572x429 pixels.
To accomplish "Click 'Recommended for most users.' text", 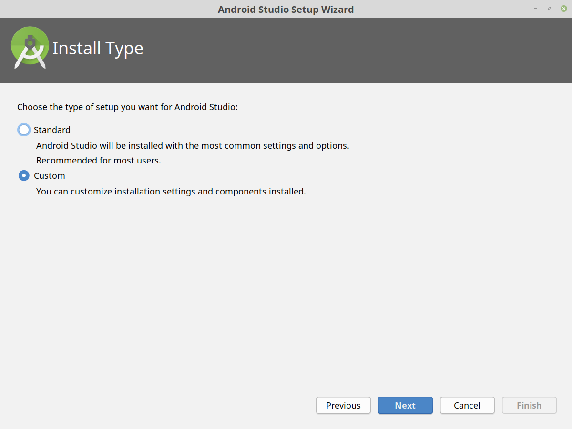I will coord(99,161).
